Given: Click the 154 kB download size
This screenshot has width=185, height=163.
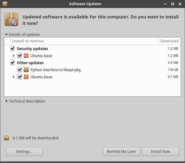Looking at the screenshot, I should tap(173, 70).
